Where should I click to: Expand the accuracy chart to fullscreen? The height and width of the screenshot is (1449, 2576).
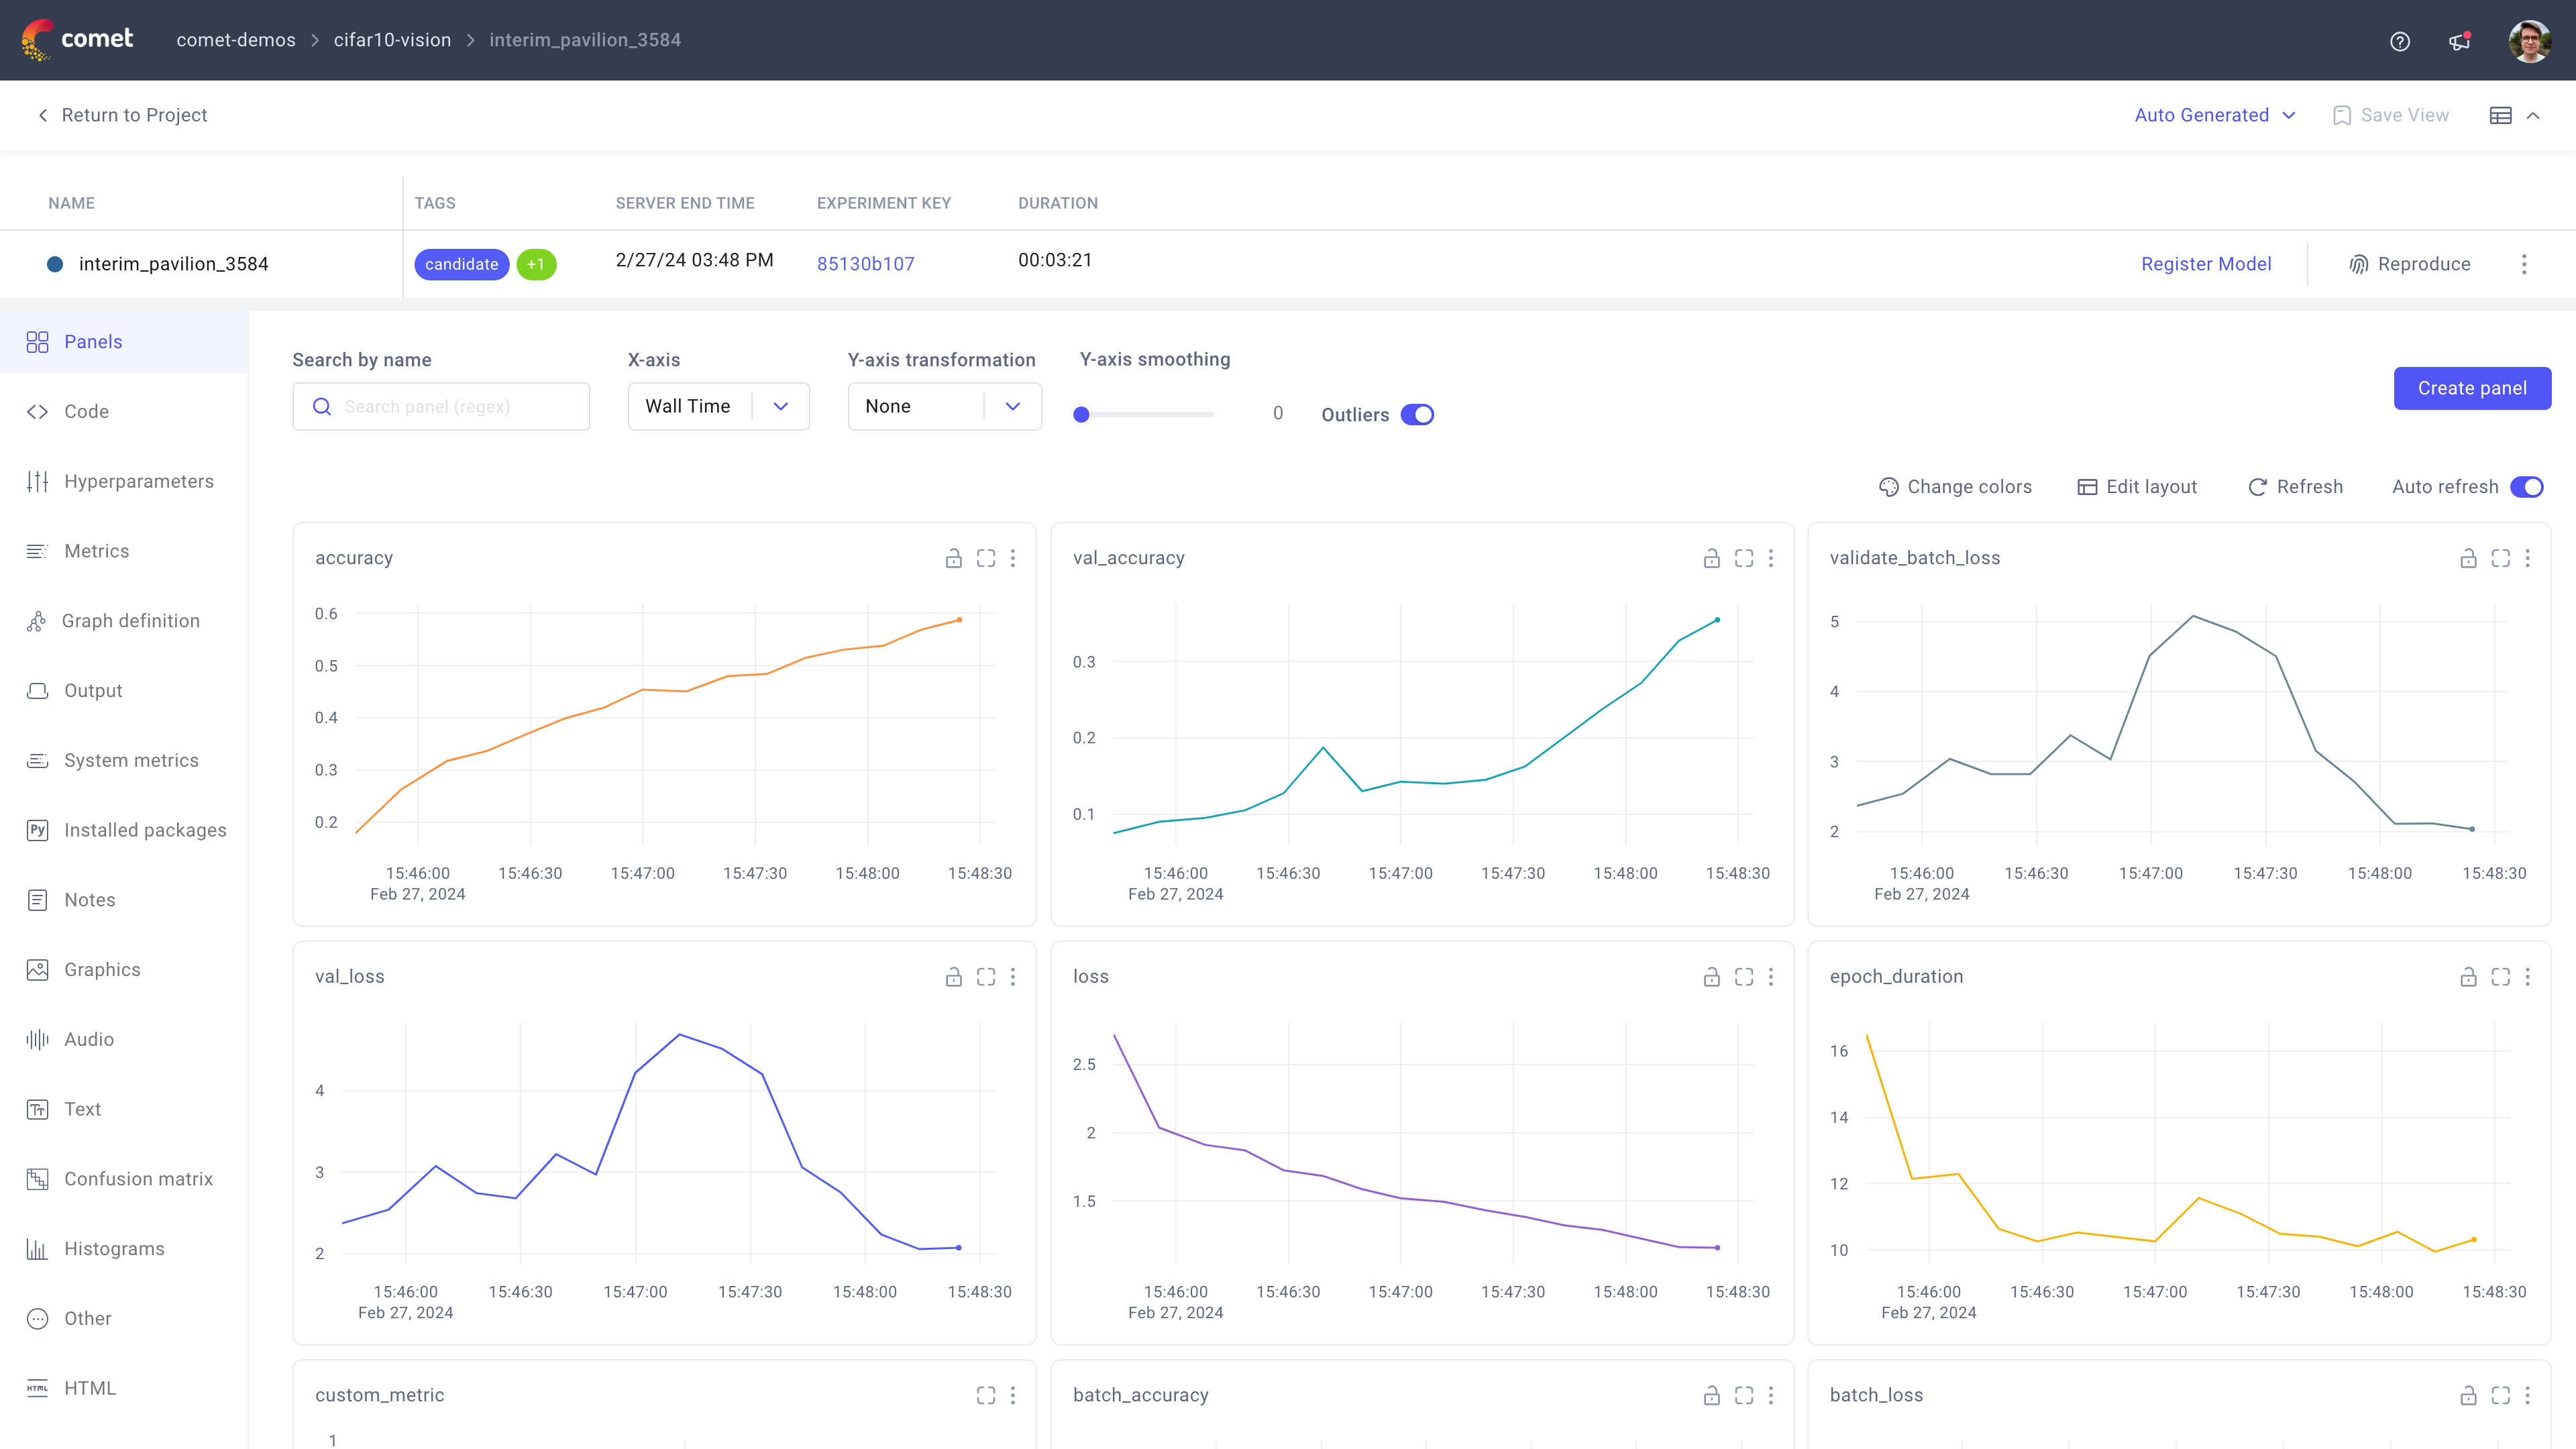tap(986, 558)
